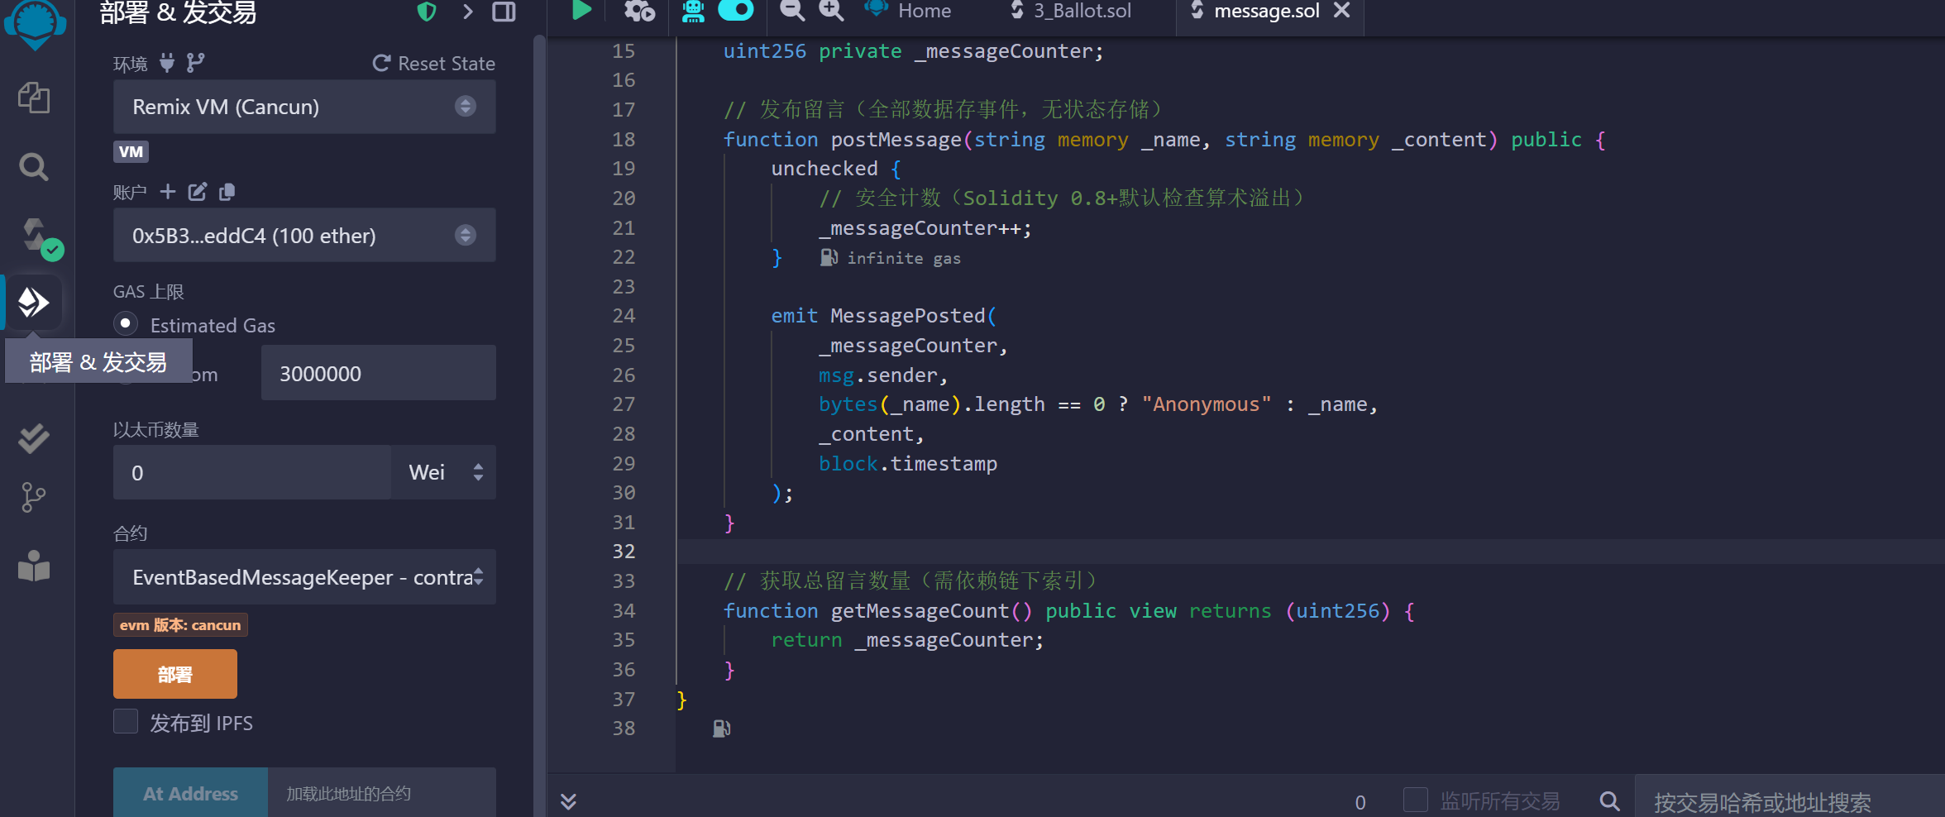This screenshot has height=817, width=1945.
Task: Open the EventBasedMessageKeeper contract dropdown
Action: [303, 577]
